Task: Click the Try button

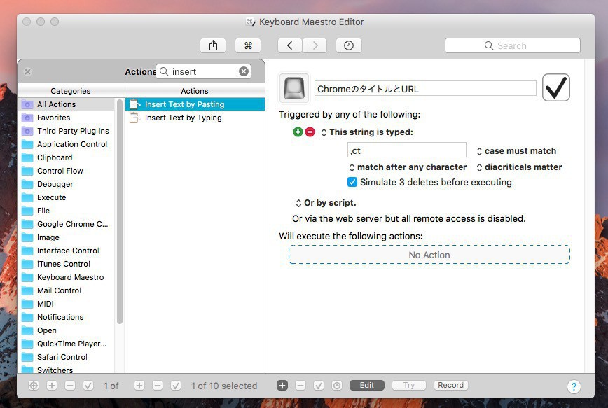Action: tap(408, 385)
